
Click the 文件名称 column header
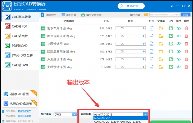pos(69,21)
